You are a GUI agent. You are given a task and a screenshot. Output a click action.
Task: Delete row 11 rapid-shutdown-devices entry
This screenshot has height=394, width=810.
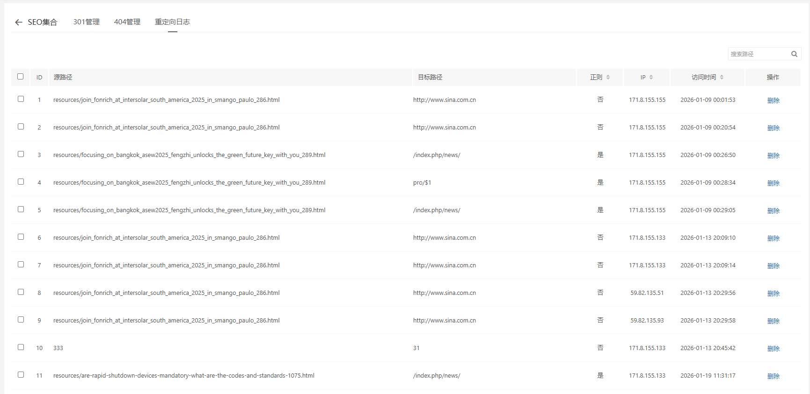(773, 376)
